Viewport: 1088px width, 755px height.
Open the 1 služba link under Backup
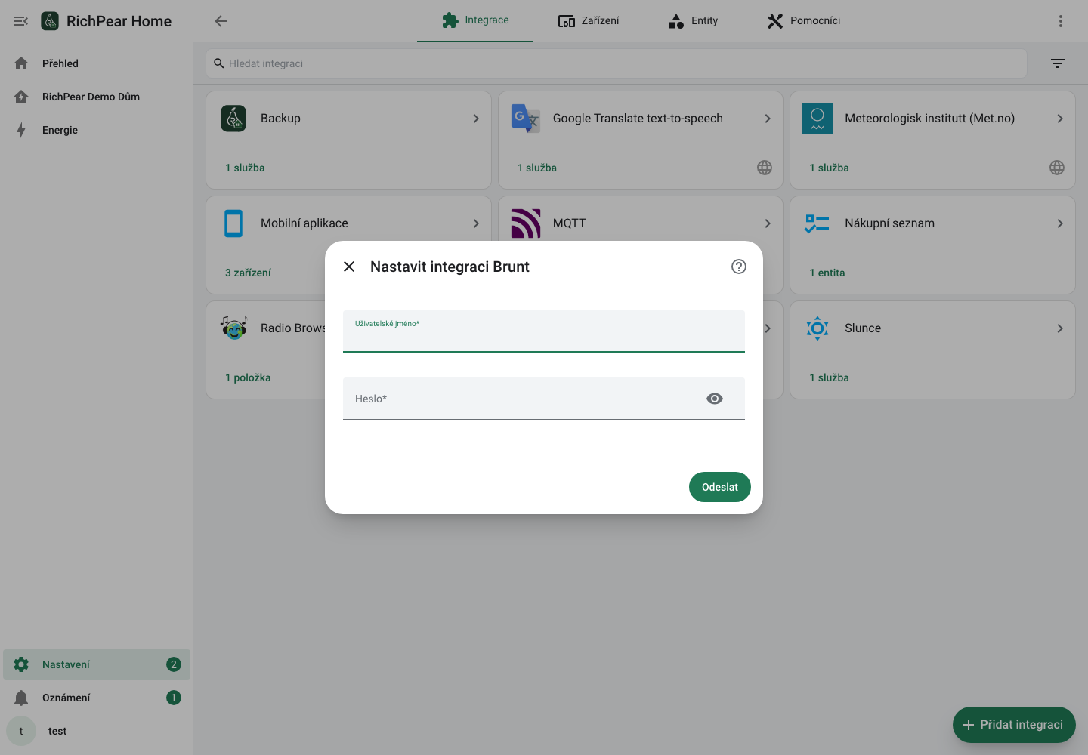(x=245, y=168)
